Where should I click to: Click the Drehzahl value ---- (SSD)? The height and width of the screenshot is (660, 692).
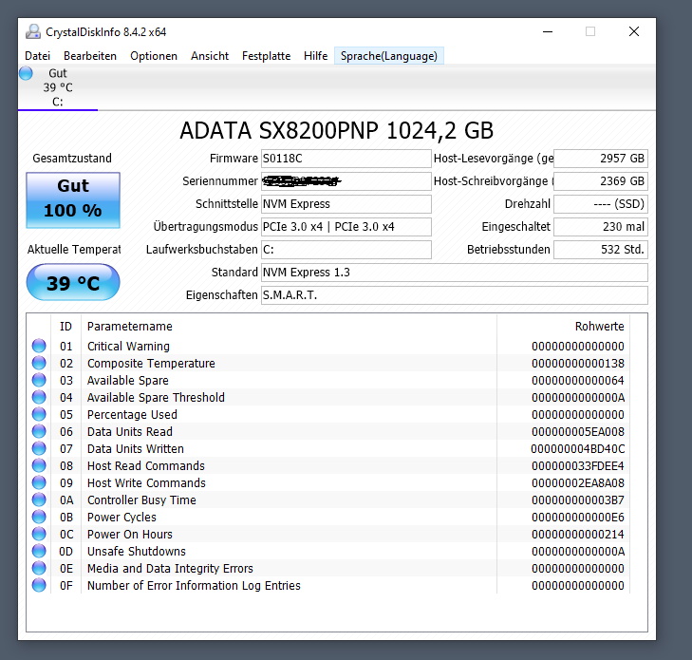click(601, 204)
